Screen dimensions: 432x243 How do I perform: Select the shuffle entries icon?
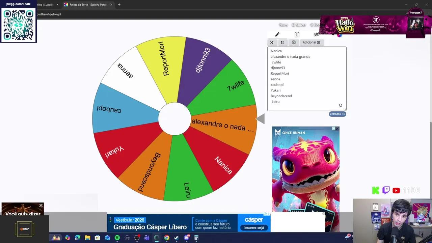click(272, 42)
